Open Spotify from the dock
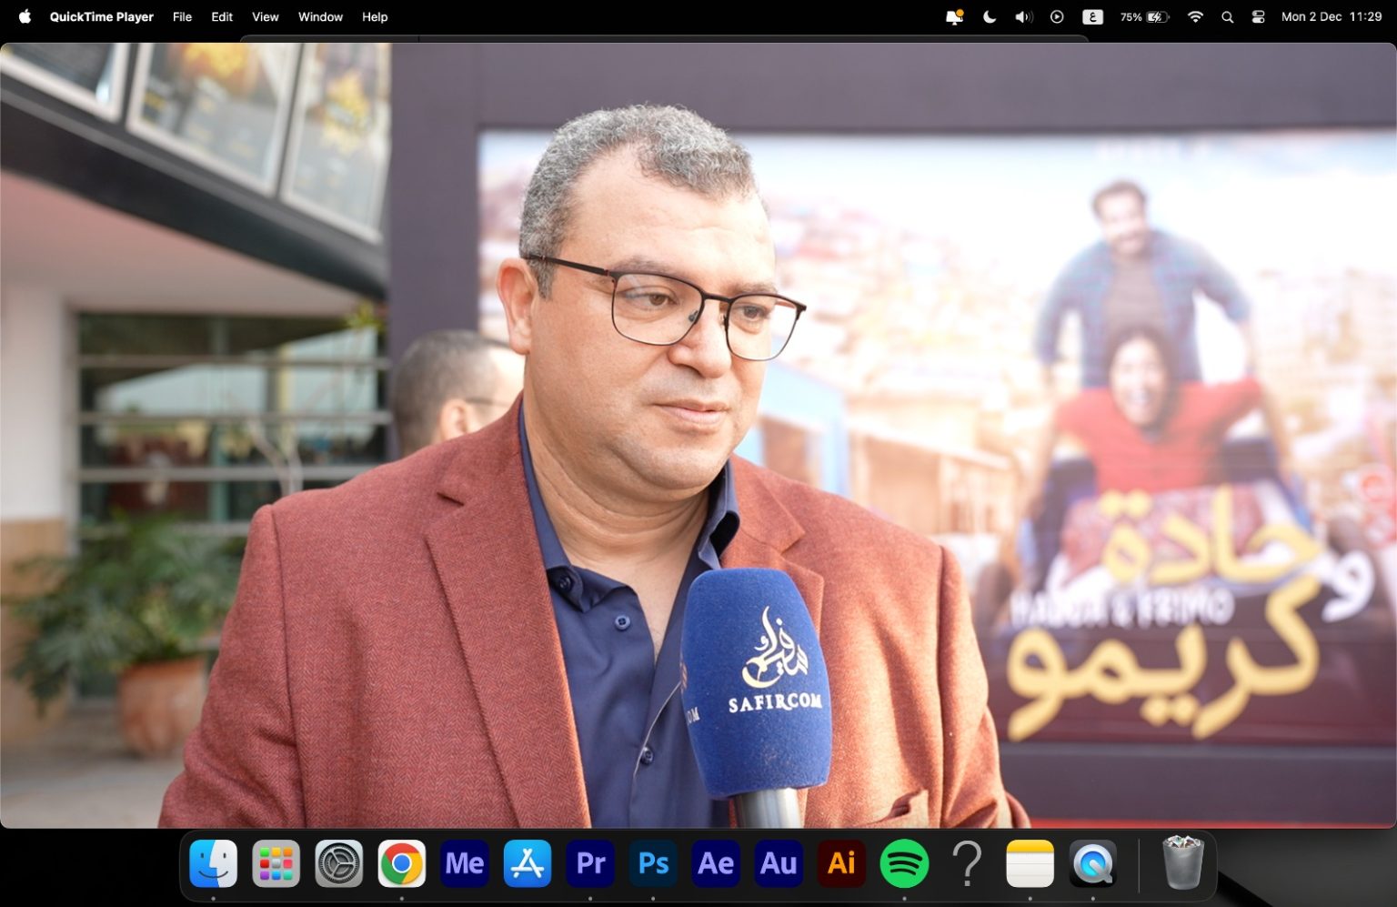The image size is (1397, 907). click(x=904, y=862)
